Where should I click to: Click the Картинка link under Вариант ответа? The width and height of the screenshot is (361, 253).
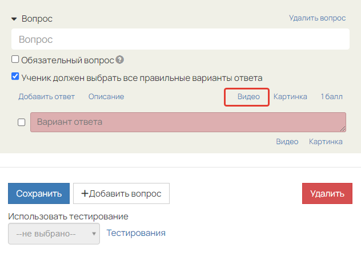pos(326,142)
